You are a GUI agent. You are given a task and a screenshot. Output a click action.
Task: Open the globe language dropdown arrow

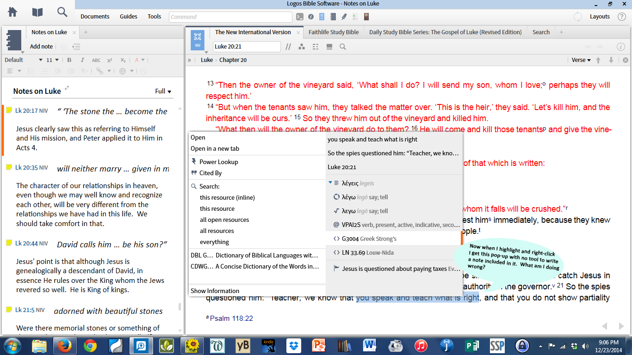pyautogui.click(x=132, y=71)
